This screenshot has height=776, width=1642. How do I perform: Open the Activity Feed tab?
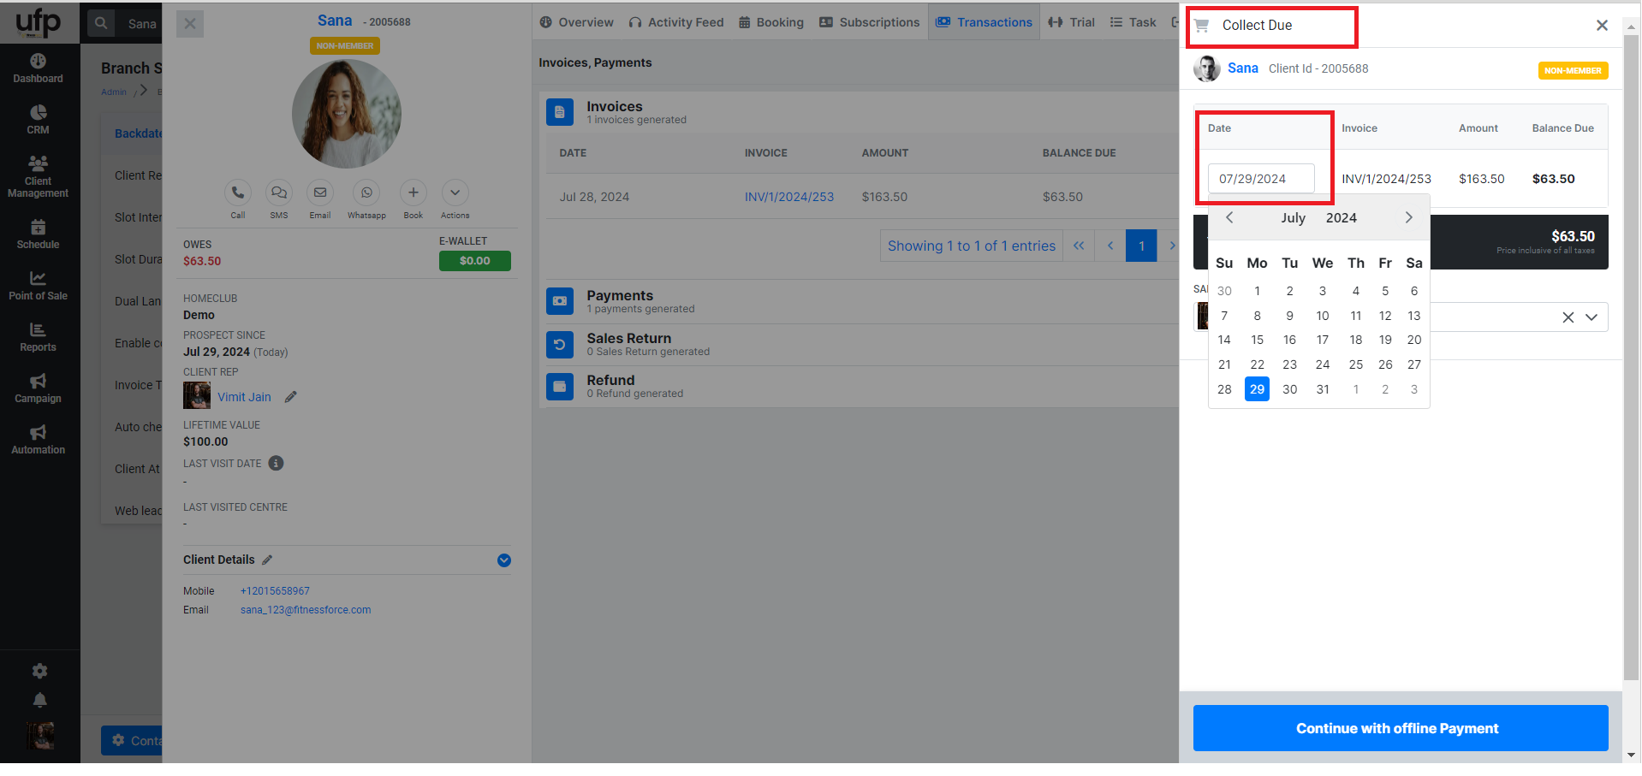point(675,22)
